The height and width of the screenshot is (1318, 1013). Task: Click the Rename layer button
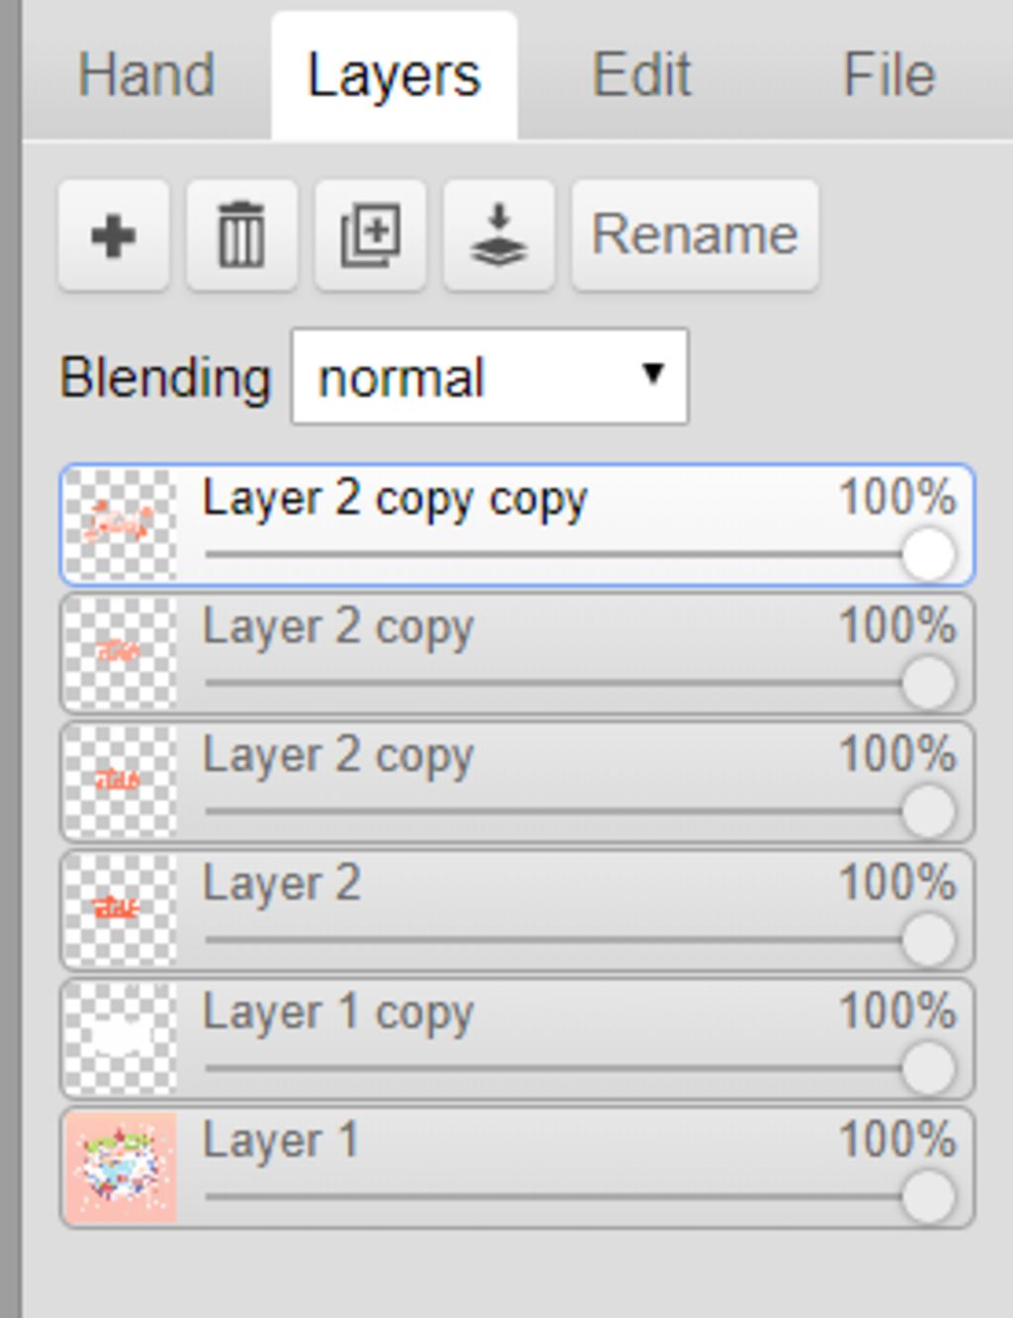[694, 235]
